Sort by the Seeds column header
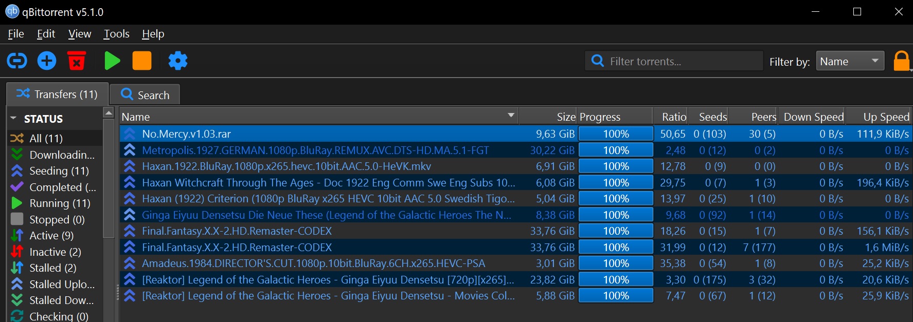The height and width of the screenshot is (322, 913). point(708,117)
